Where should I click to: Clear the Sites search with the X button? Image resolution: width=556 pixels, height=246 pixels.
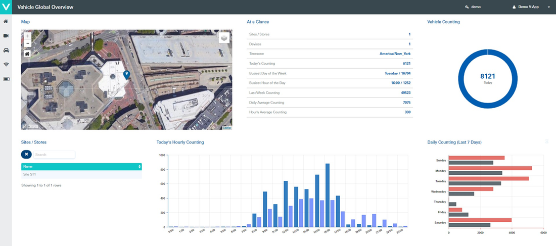(26, 155)
